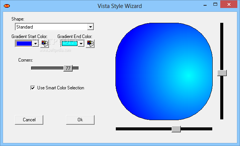Image resolution: width=240 pixels, height=146 pixels.
Task: Click the vertical slider thumb beside the preview
Action: click(222, 73)
